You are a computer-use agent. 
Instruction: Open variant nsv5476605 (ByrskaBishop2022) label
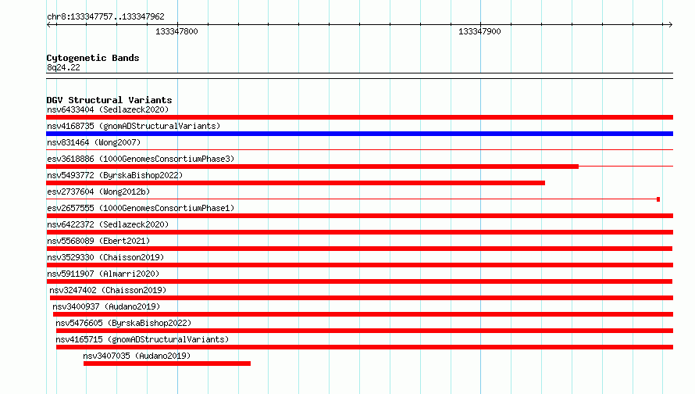tap(123, 323)
